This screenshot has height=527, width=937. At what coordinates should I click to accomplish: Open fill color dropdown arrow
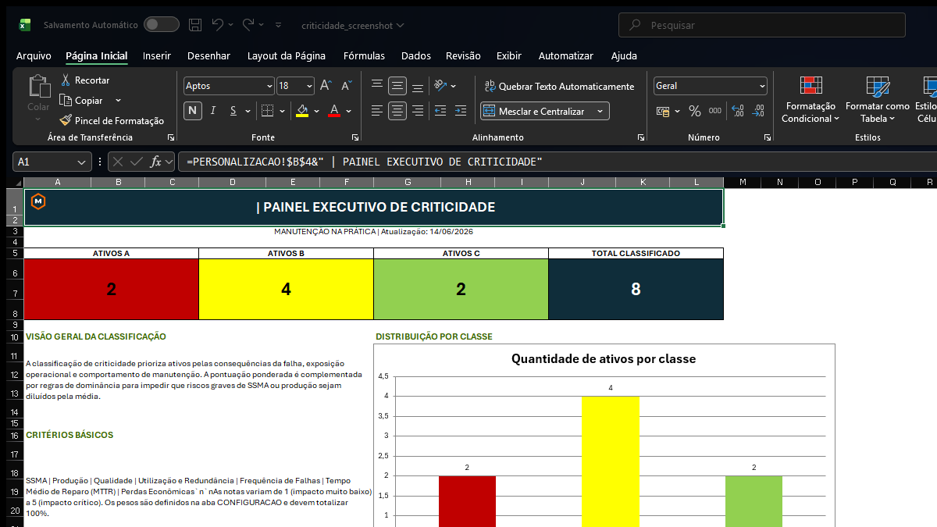point(317,111)
